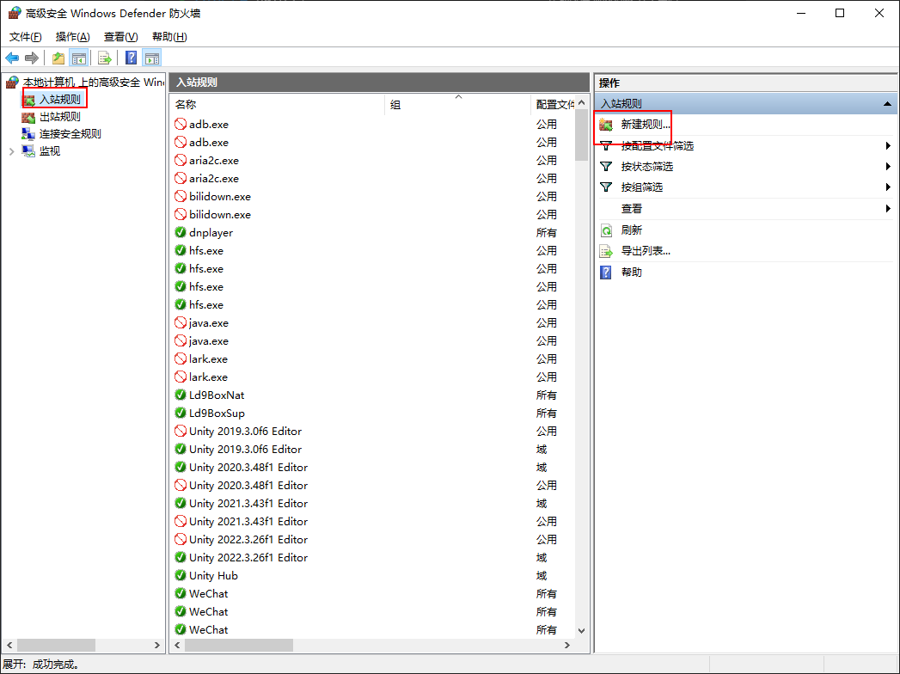Select the dnplayer rule row
This screenshot has height=674, width=900.
click(x=373, y=232)
